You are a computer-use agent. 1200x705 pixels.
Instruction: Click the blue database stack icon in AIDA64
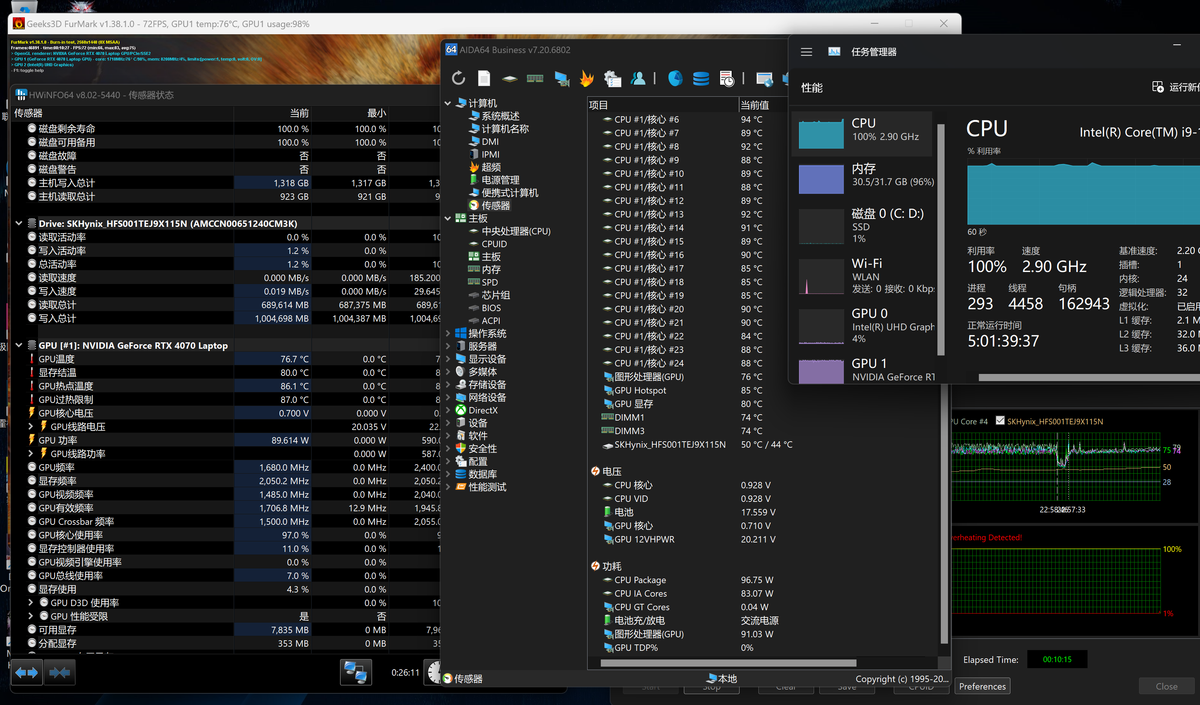click(x=701, y=78)
